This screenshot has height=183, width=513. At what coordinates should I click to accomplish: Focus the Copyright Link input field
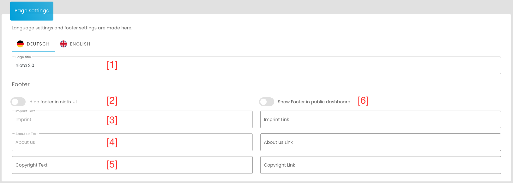380,165
